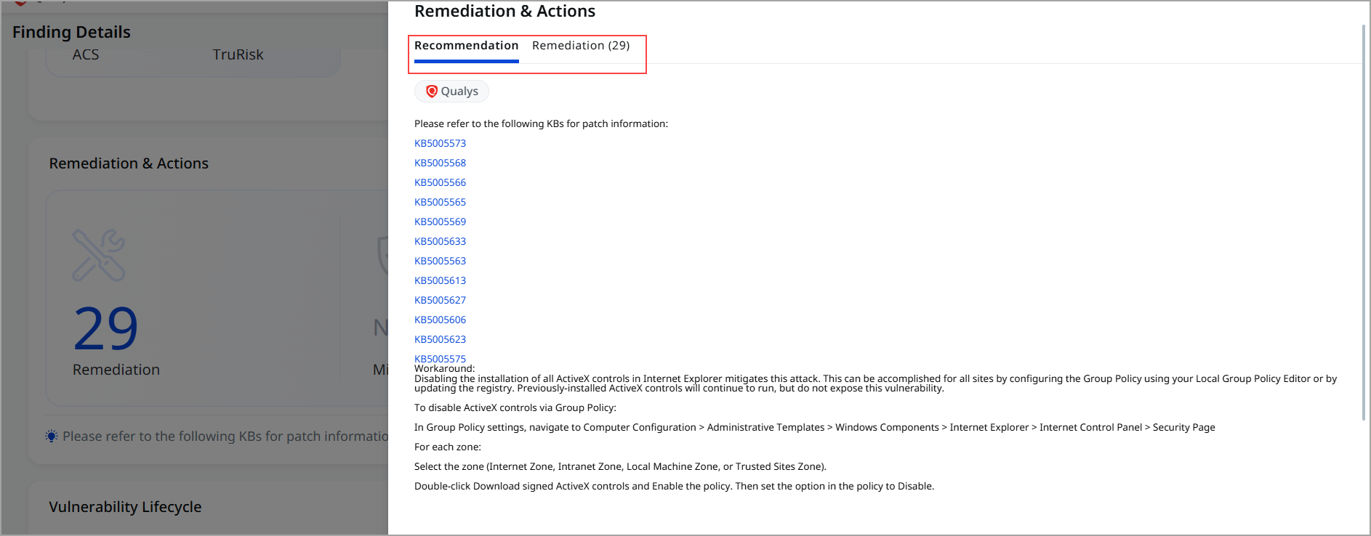Viewport: 1371px width, 536px height.
Task: Click the KB5005627 patch link
Action: [x=440, y=300]
